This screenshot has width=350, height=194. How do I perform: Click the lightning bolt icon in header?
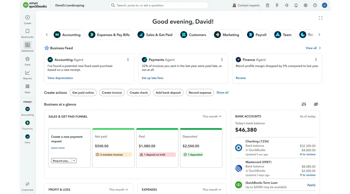(277, 5)
